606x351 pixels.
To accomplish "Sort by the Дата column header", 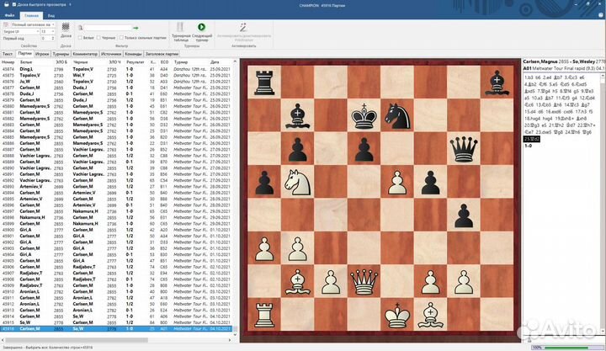I will [215, 61].
